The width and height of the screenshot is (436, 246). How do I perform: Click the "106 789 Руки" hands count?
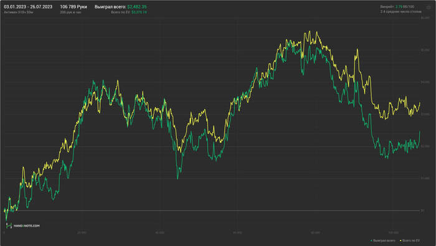(73, 7)
